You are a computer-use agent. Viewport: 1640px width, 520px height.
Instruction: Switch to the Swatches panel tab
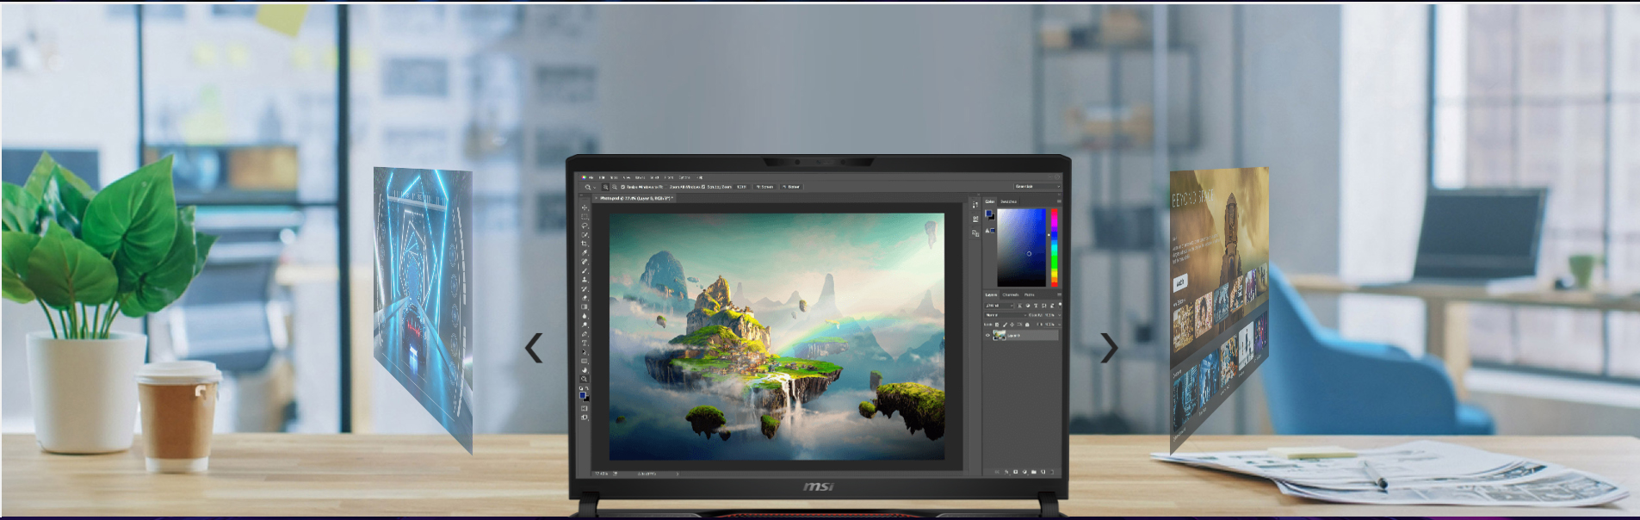click(1008, 201)
